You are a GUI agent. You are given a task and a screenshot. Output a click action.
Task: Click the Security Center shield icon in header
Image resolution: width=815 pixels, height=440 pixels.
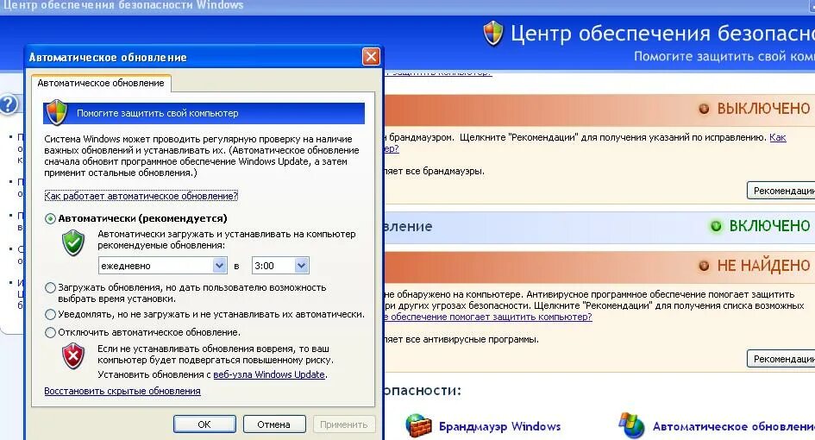pos(492,34)
